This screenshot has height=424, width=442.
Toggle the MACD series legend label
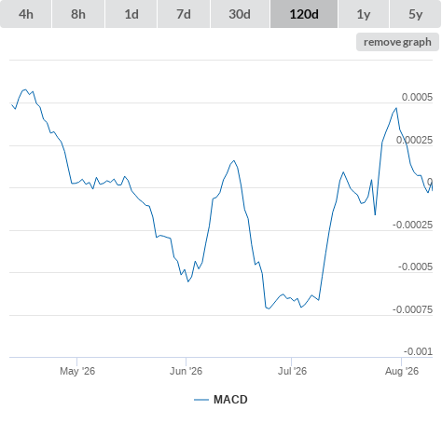[230, 400]
